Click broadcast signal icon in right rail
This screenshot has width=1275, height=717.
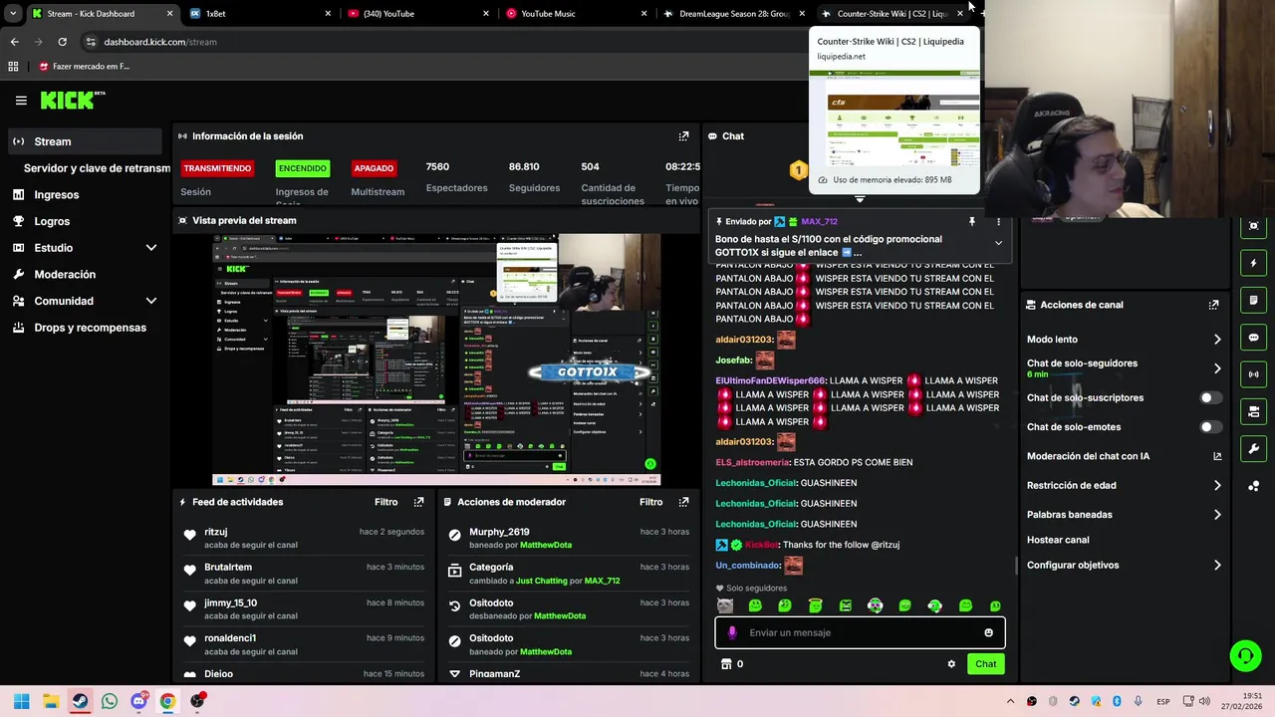click(1253, 374)
